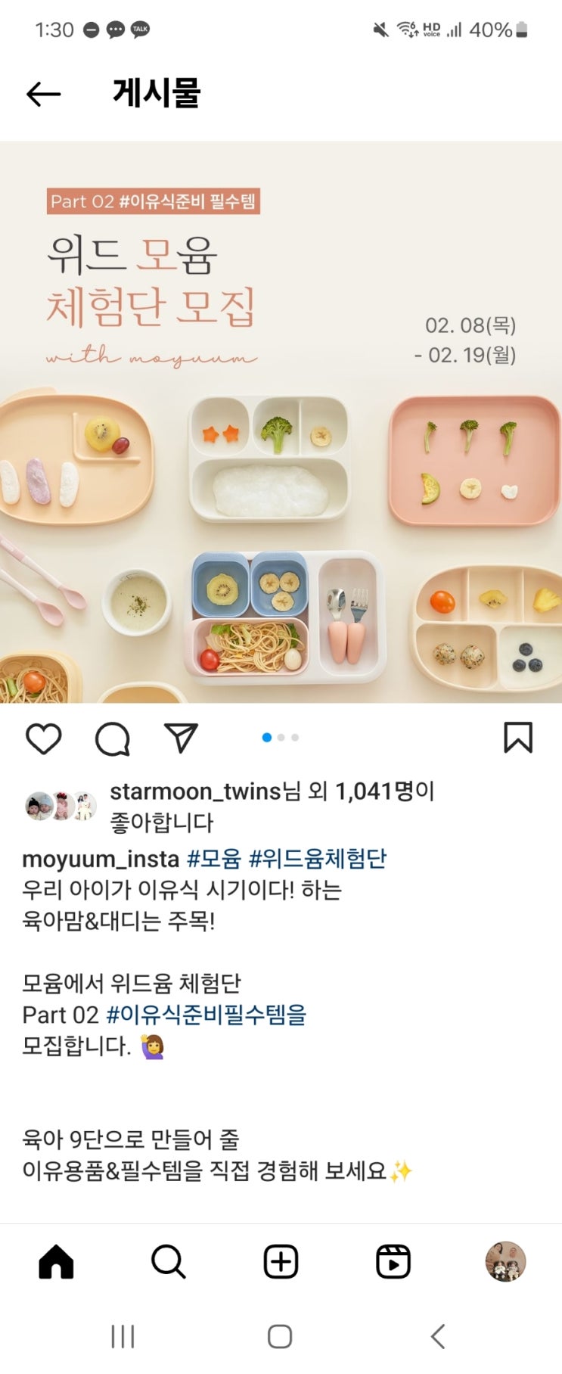This screenshot has height=1374, width=562.
Task: Tap second carousel page dot
Action: point(281,737)
